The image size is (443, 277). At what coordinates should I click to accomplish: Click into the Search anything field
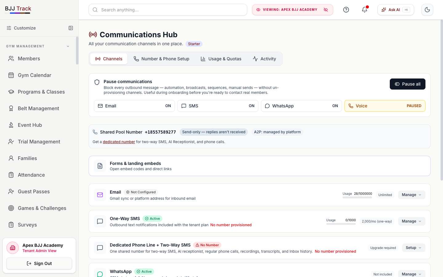(x=168, y=10)
